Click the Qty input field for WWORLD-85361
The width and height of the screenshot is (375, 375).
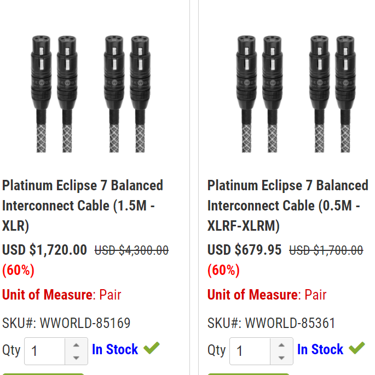click(x=250, y=351)
